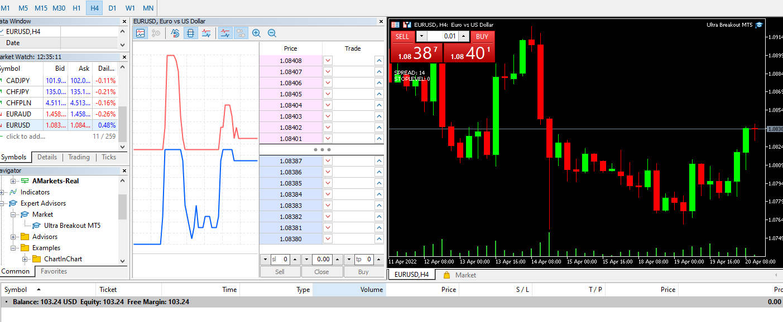Viewport: 783px width, 322px height.
Task: Select the M5 timeframe
Action: pos(23,8)
